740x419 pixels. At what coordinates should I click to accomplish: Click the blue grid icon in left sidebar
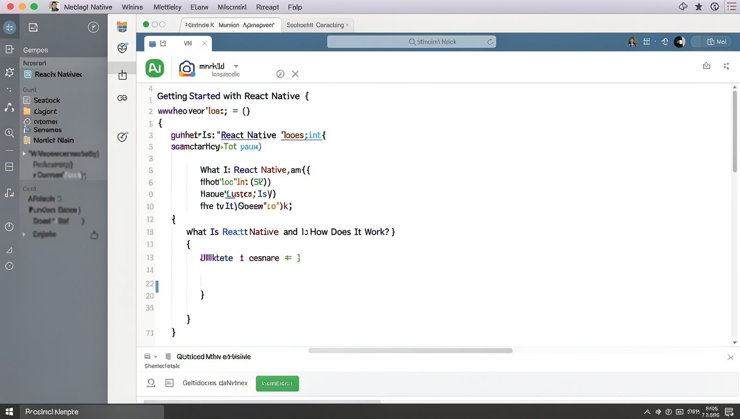click(x=9, y=27)
